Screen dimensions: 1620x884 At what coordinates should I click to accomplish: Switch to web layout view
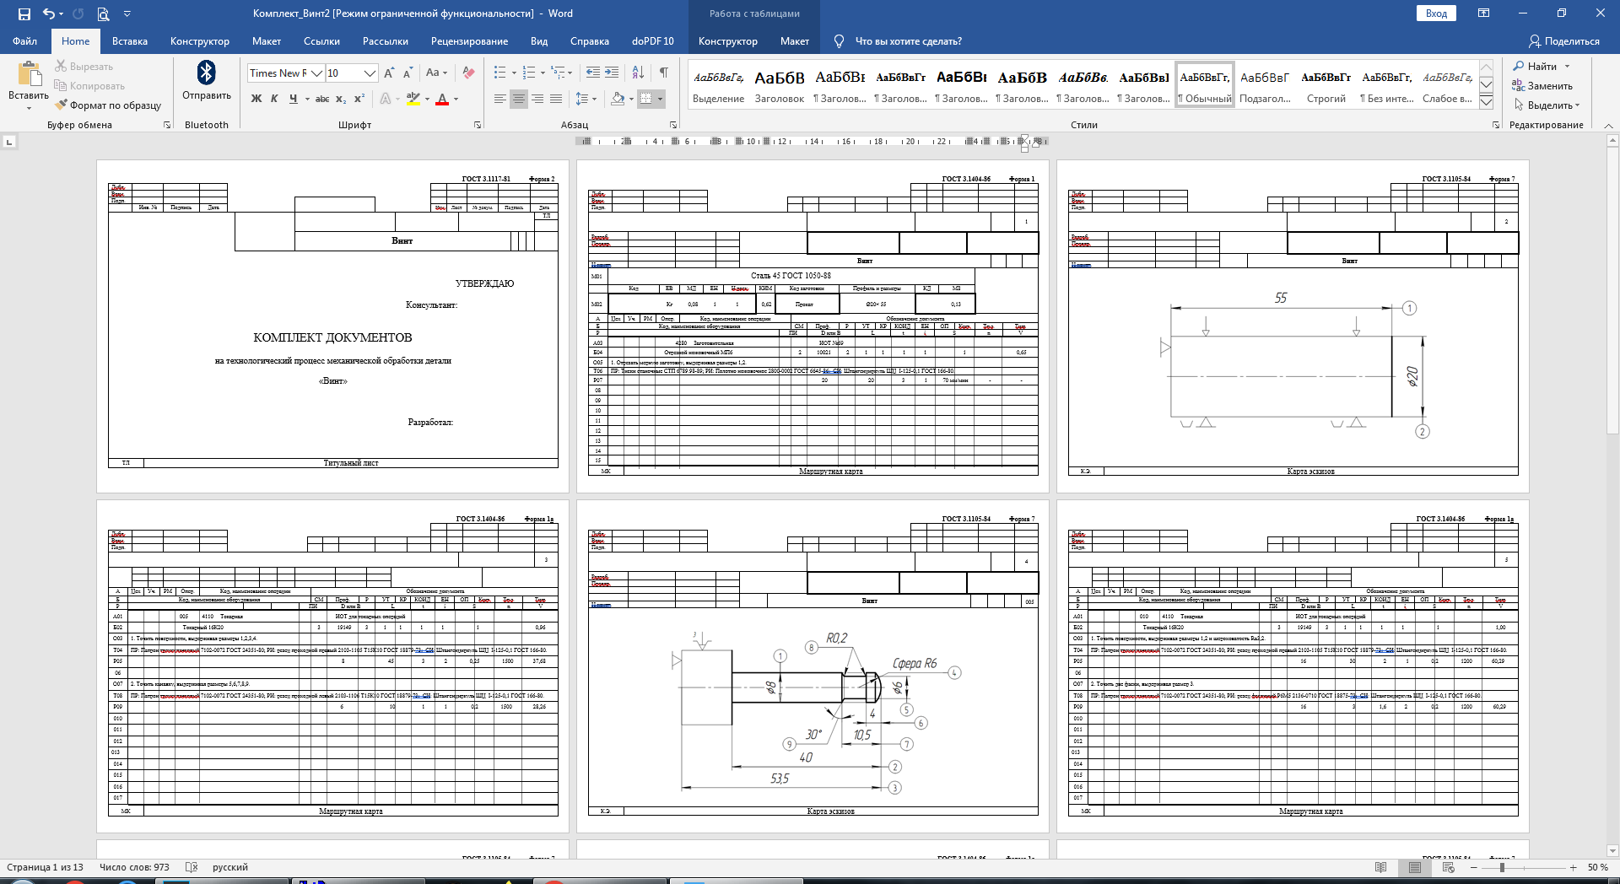click(1449, 867)
